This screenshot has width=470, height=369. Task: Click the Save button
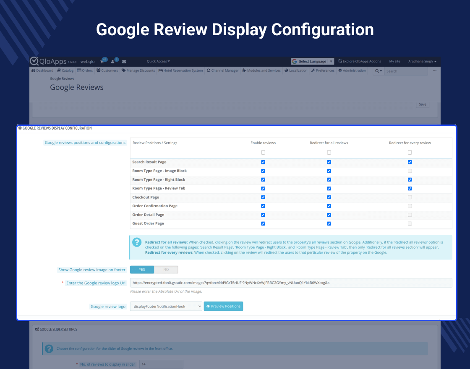[422, 104]
